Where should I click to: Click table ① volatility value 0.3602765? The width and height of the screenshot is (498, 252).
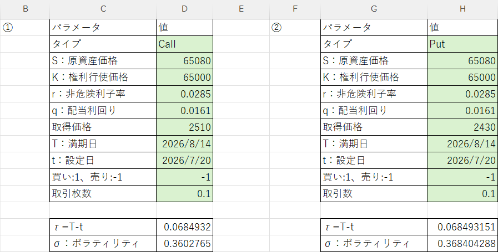tap(184, 244)
